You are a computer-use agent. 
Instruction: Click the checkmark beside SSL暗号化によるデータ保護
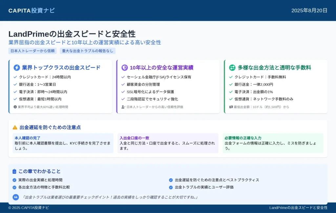click(x=123, y=92)
